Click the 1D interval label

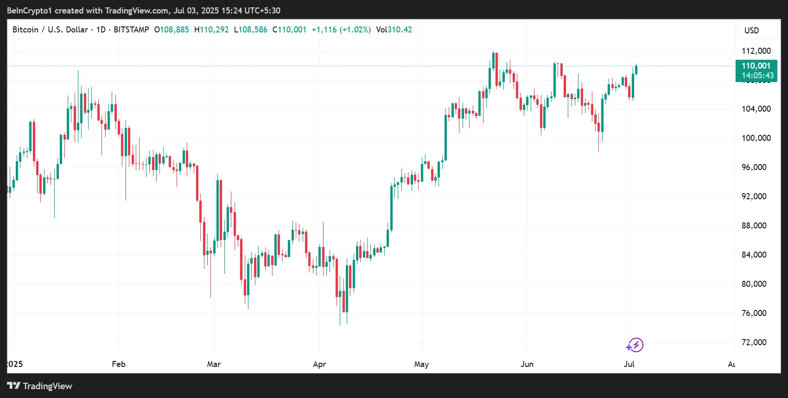101,30
